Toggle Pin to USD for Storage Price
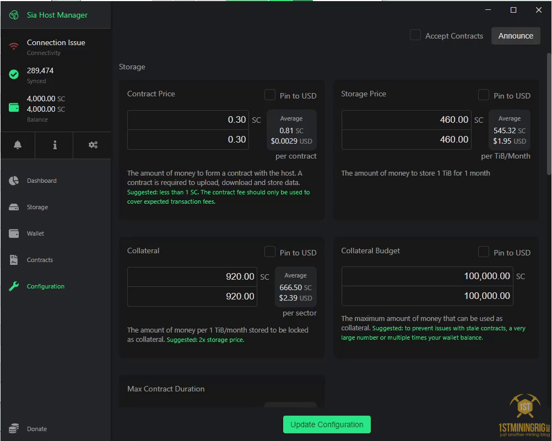 click(483, 95)
